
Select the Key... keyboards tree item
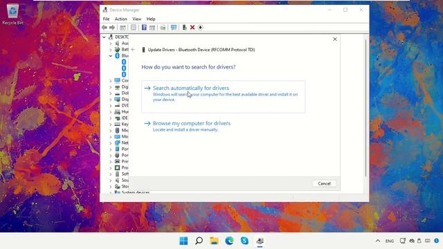(x=122, y=124)
